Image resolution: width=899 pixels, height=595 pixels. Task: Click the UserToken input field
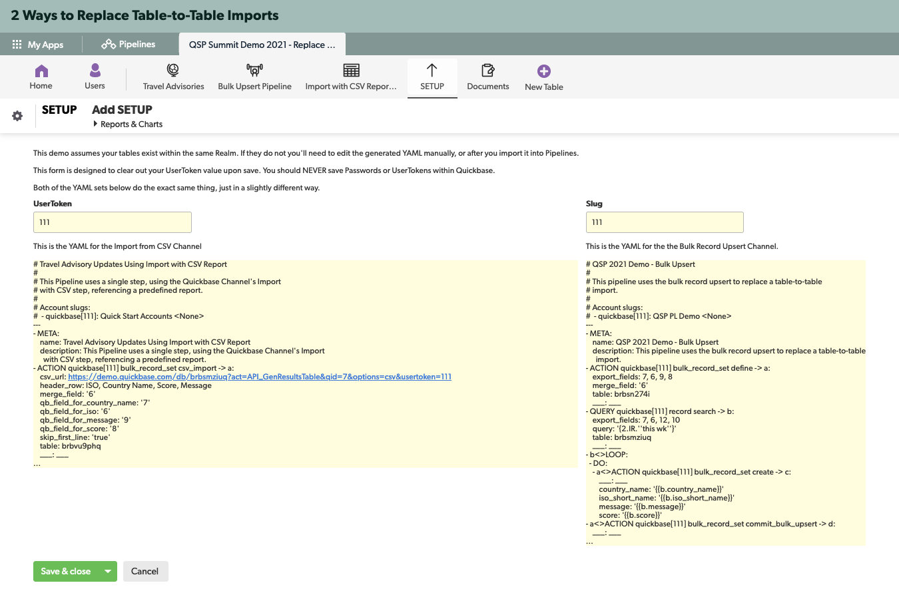[113, 222]
